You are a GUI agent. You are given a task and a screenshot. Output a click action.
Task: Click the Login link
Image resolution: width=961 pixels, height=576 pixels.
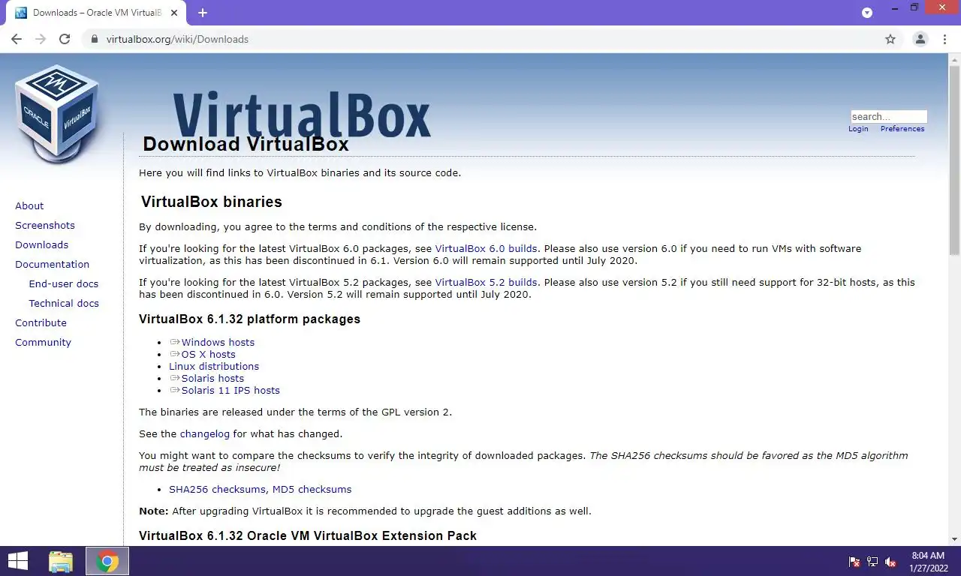(858, 129)
